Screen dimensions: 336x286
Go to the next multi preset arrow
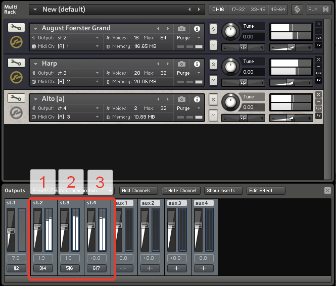coord(199,10)
